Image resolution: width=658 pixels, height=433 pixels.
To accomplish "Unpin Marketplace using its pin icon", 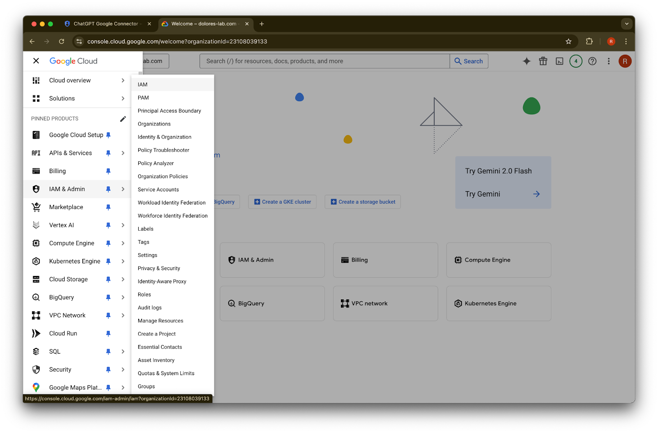I will 108,207.
